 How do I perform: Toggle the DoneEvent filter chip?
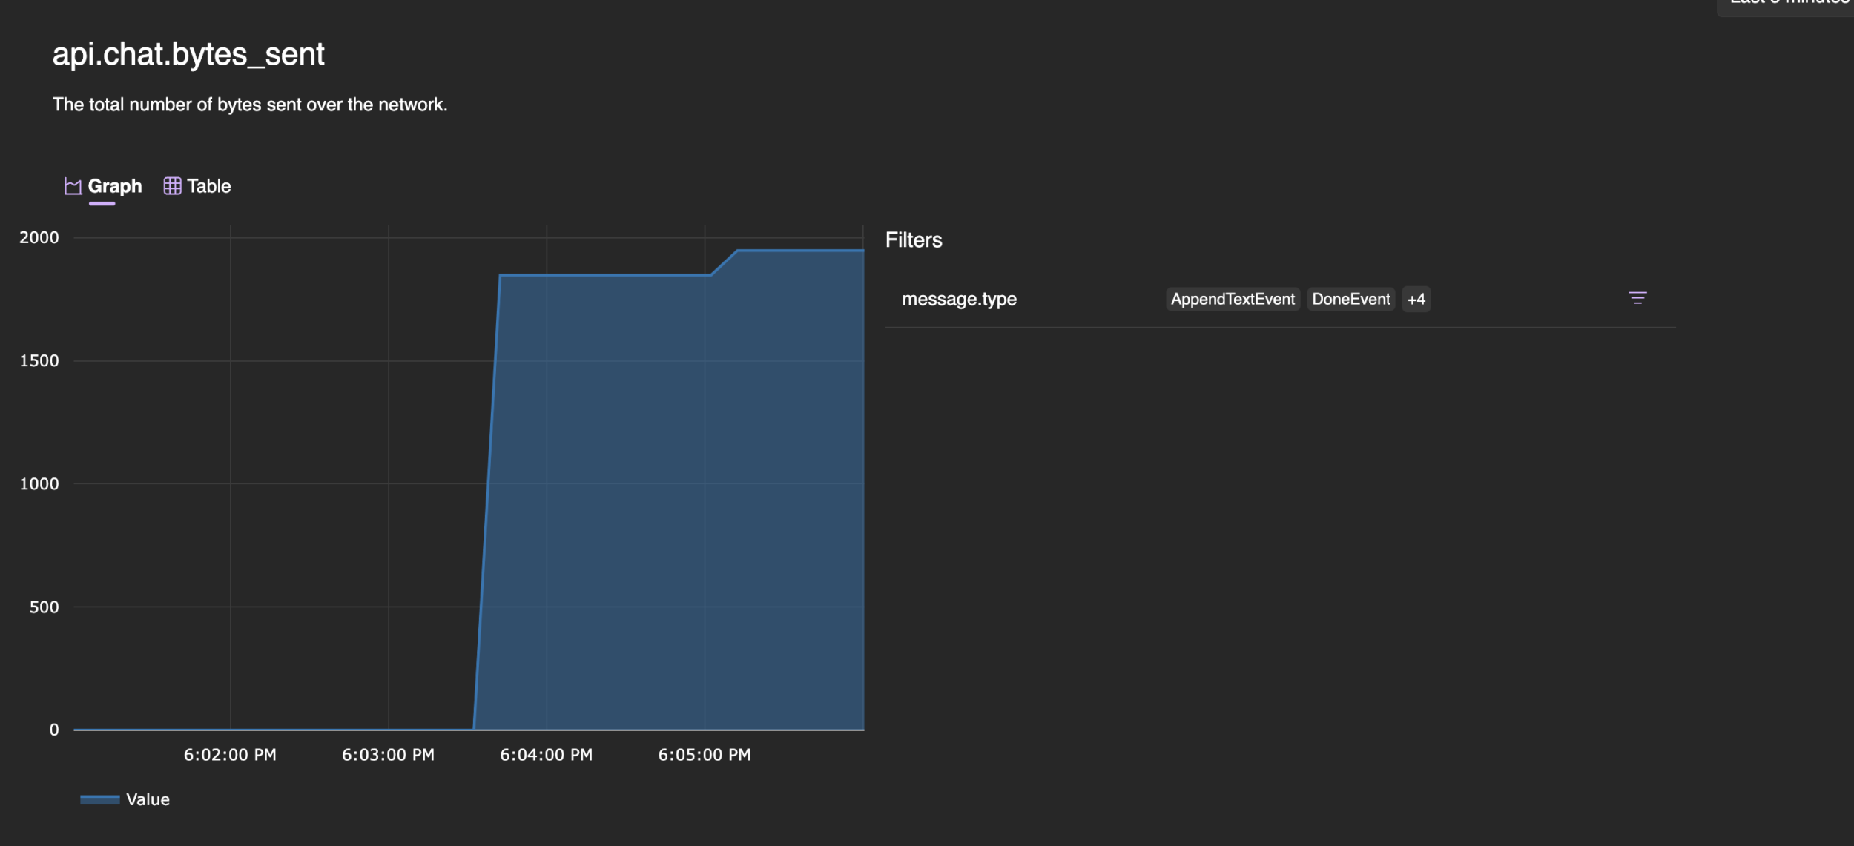[1351, 299]
